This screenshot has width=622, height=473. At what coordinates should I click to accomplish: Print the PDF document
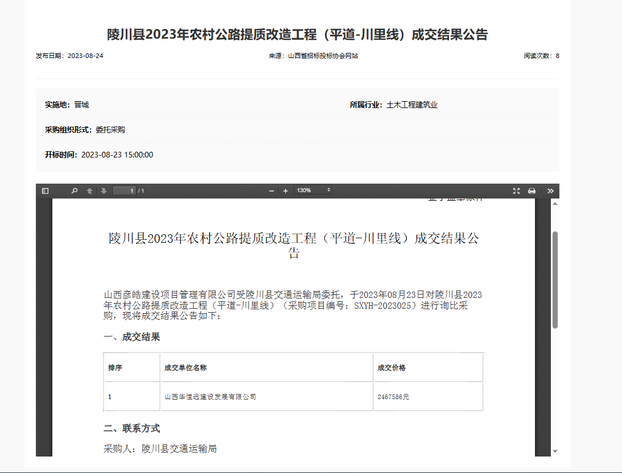pyautogui.click(x=532, y=191)
